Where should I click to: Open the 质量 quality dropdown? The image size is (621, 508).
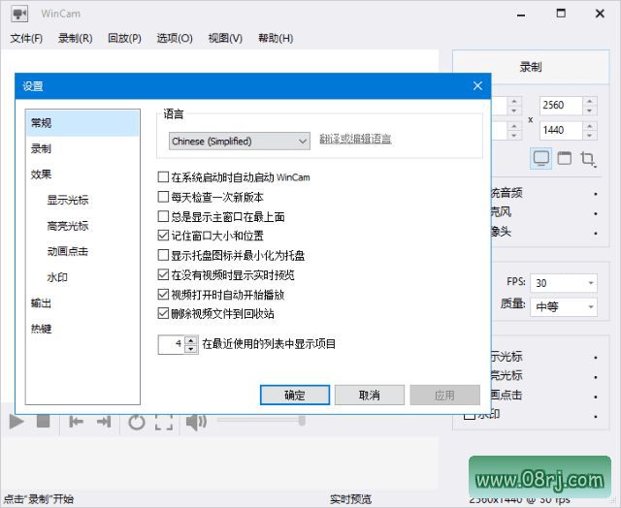[564, 306]
